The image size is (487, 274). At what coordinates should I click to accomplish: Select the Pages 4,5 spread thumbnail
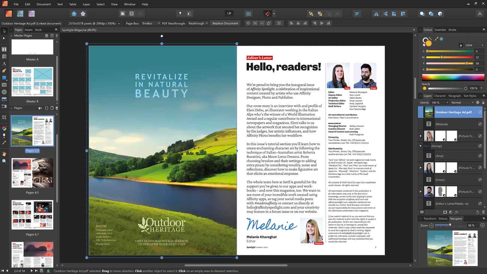(32, 173)
